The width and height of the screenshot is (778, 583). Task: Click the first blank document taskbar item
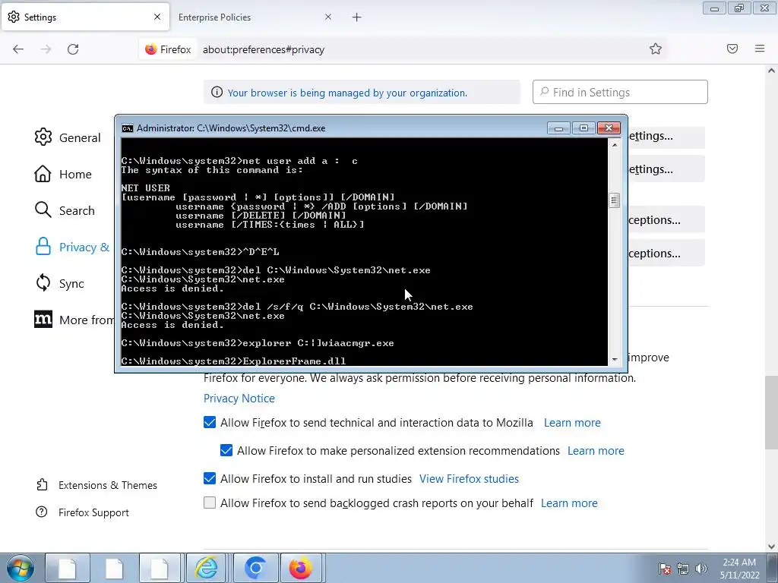(68, 568)
